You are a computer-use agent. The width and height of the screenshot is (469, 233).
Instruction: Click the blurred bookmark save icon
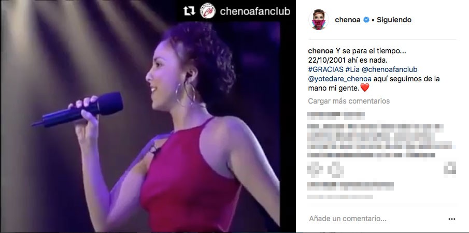449,168
